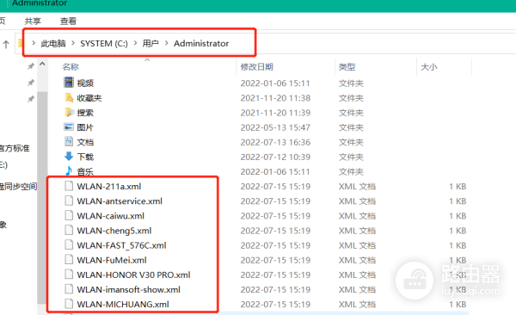The width and height of the screenshot is (516, 315).
Task: Select WLAN-imansoft-show.xml file icon
Action: click(x=69, y=289)
